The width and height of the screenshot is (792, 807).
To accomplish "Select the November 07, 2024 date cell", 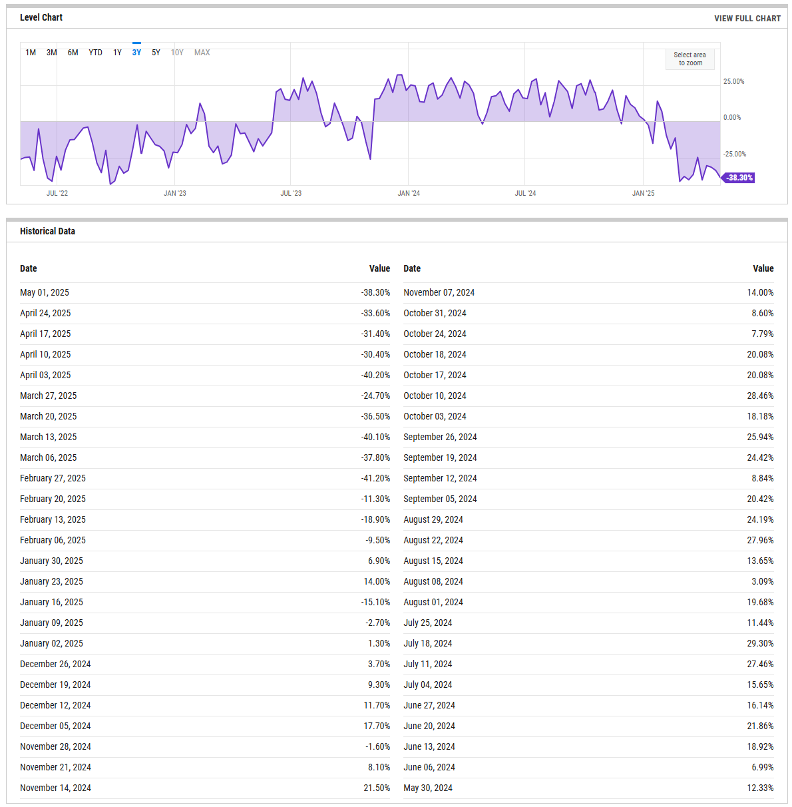I will (439, 293).
